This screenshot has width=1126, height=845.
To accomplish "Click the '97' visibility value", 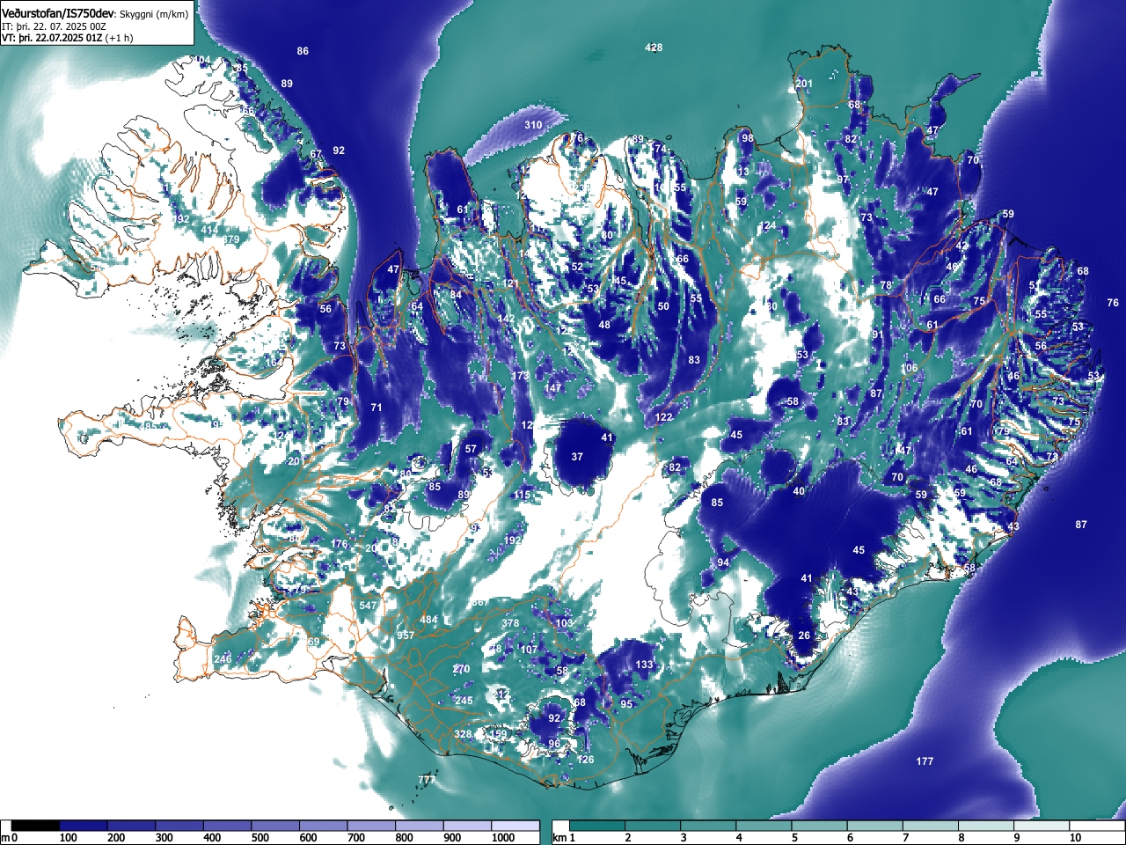I will pos(843,180).
